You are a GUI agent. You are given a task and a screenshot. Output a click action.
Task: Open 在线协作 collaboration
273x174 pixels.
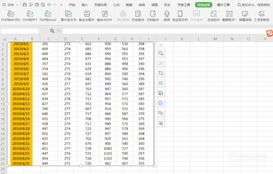coord(214,16)
